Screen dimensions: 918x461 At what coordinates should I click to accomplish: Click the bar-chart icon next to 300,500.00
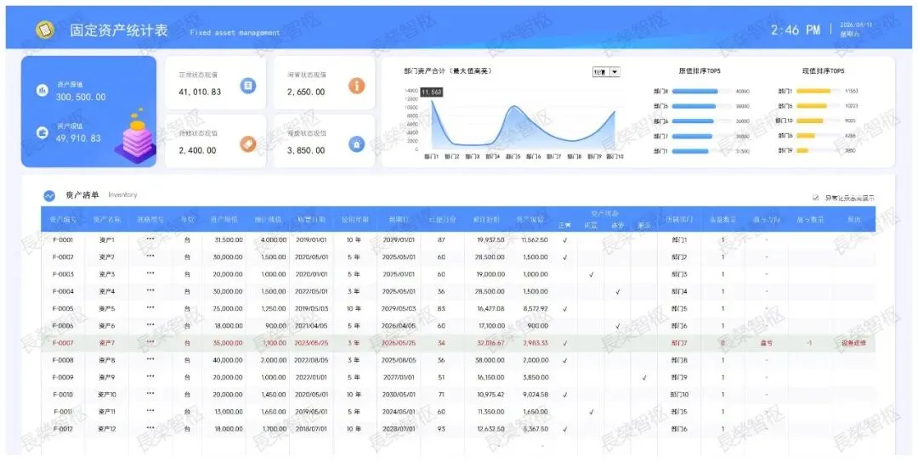click(x=42, y=90)
